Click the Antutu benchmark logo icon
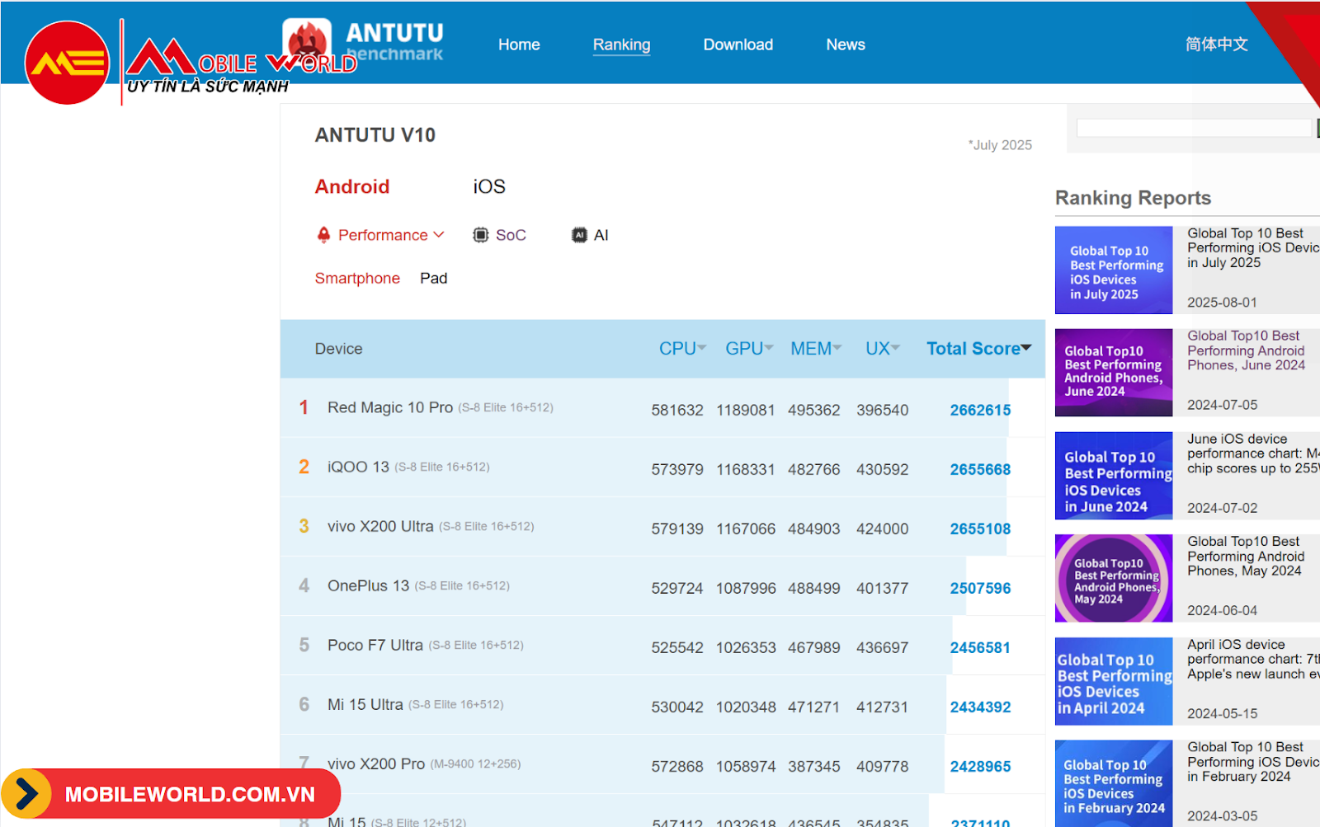Viewport: 1320px width, 827px height. (x=307, y=40)
